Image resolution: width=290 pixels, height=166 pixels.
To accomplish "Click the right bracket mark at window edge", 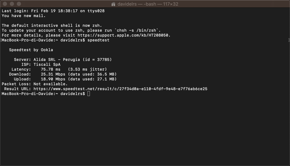I will point(289,40).
